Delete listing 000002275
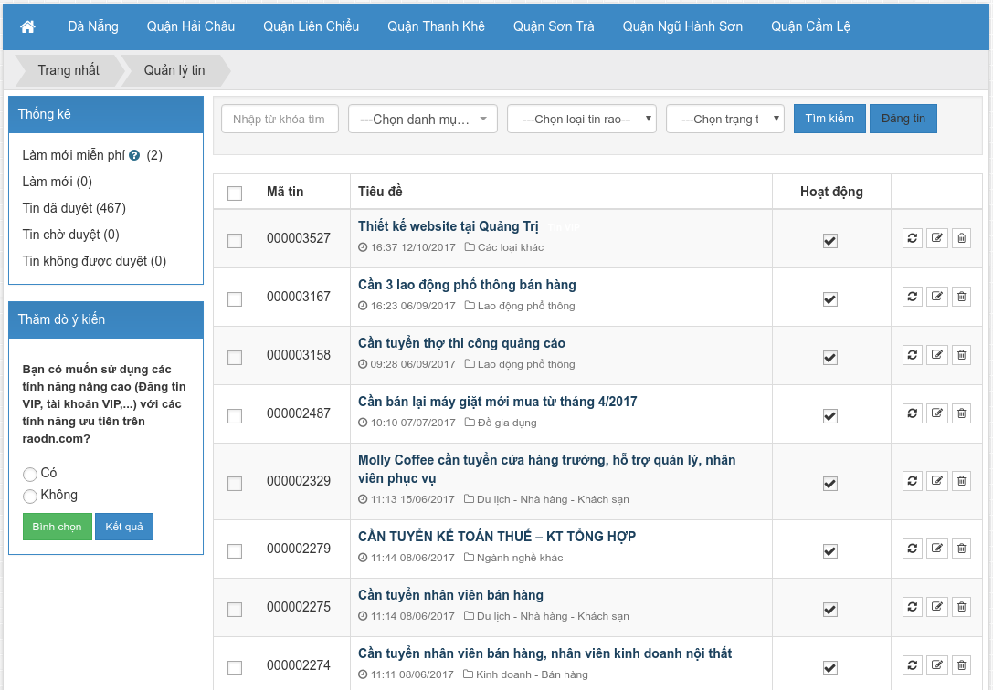The width and height of the screenshot is (993, 690). pos(961,607)
